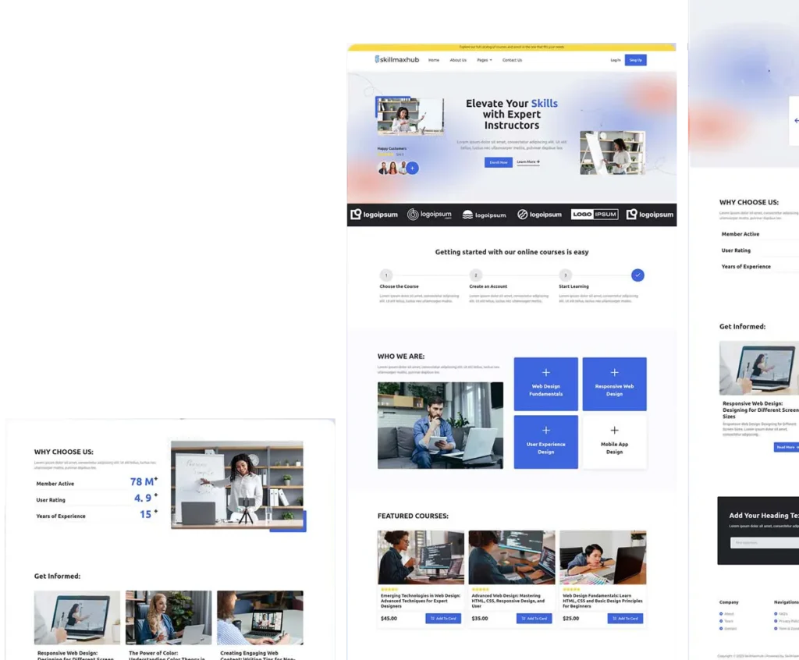The image size is (799, 660).
Task: Go to the Contact Us page
Action: click(x=512, y=60)
